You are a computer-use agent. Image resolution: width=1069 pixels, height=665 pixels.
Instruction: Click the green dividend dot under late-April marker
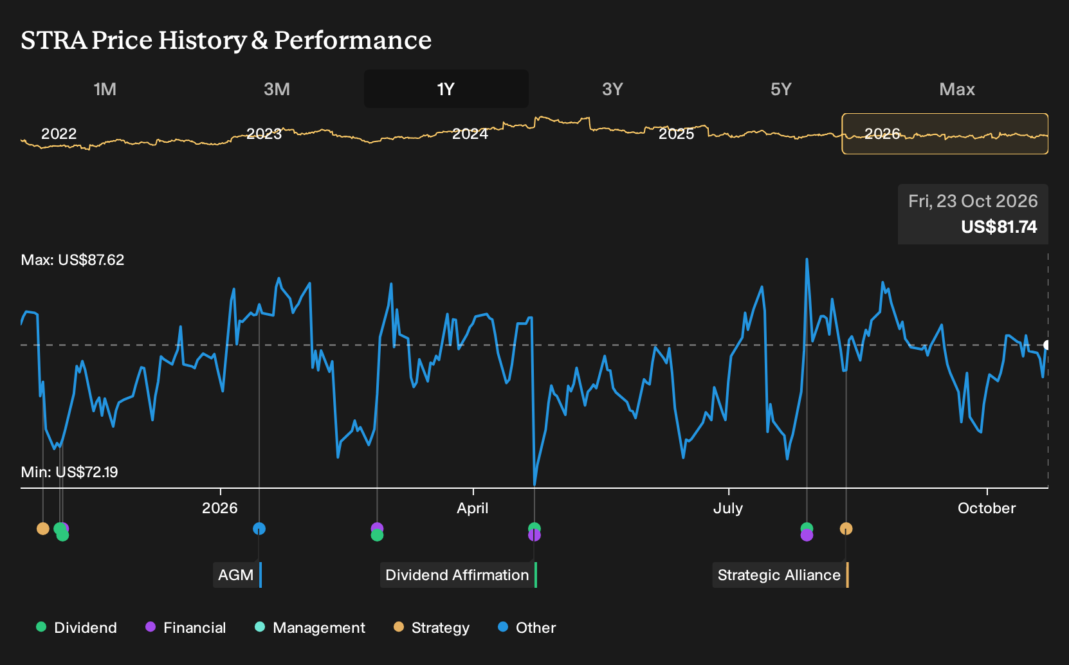(534, 528)
